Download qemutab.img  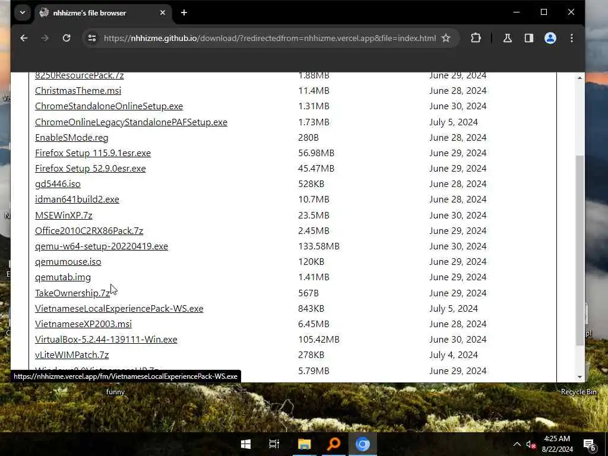63,277
